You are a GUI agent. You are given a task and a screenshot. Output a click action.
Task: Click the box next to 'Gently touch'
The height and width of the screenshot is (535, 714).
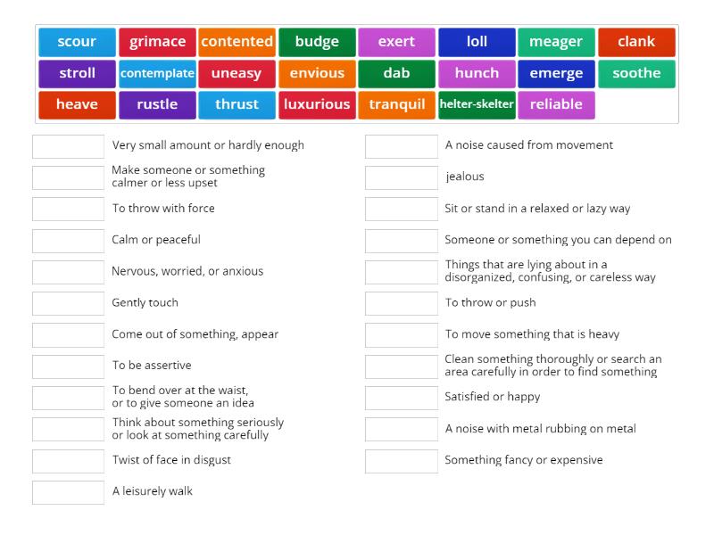click(68, 303)
